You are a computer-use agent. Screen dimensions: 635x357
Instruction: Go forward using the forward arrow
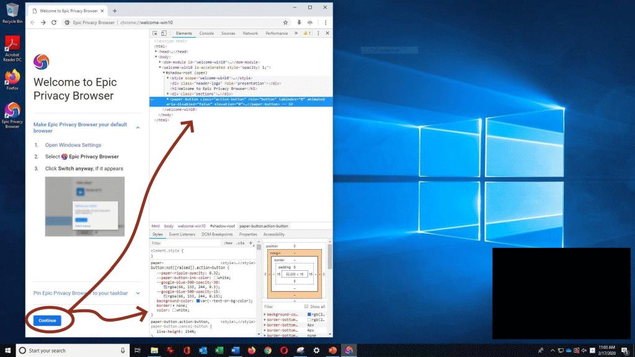click(43, 23)
